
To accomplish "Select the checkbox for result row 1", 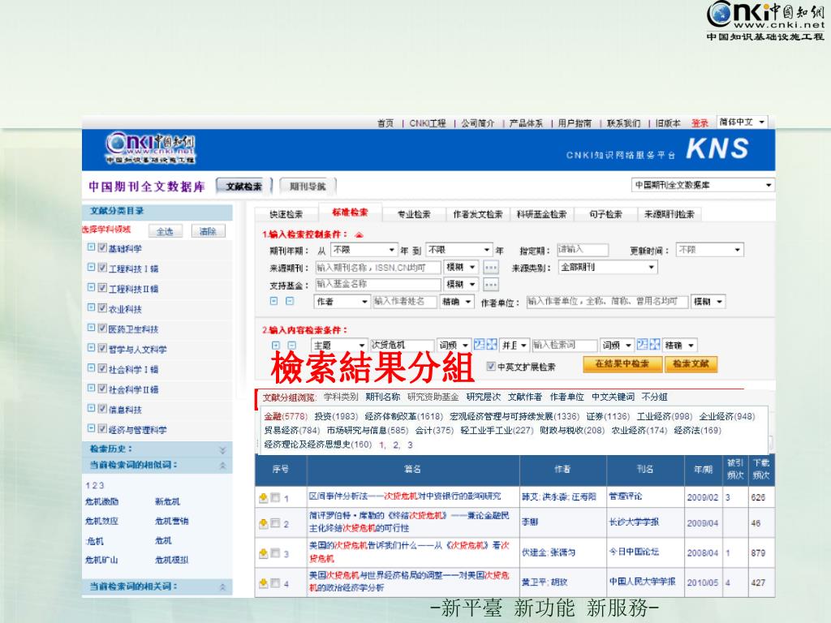I will click(x=275, y=498).
